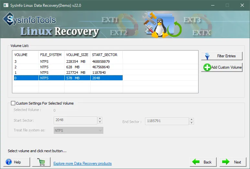
Task: Click the green right arrow Next icon
Action: pyautogui.click(x=226, y=162)
